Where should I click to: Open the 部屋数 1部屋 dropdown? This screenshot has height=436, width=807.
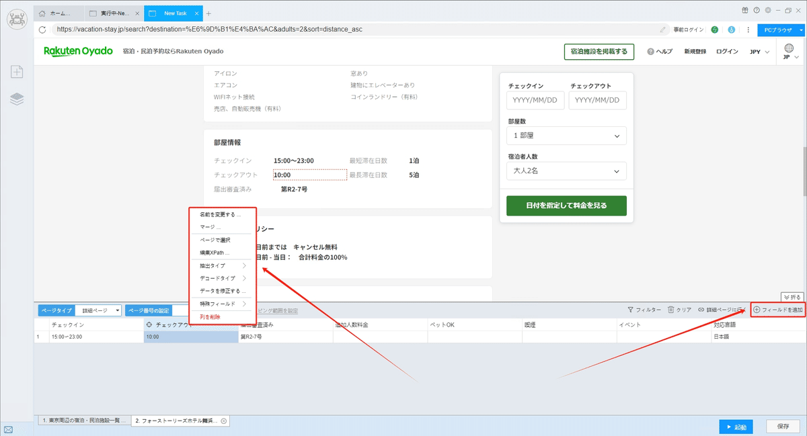(x=567, y=136)
